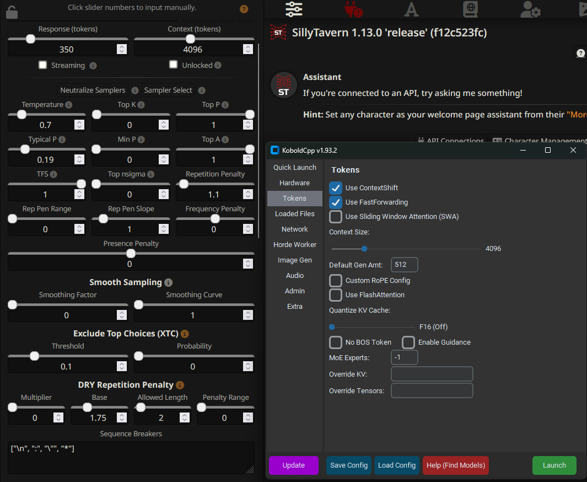This screenshot has height=482, width=587.
Task: Enable the Unlocked context checkbox
Action: [x=173, y=65]
